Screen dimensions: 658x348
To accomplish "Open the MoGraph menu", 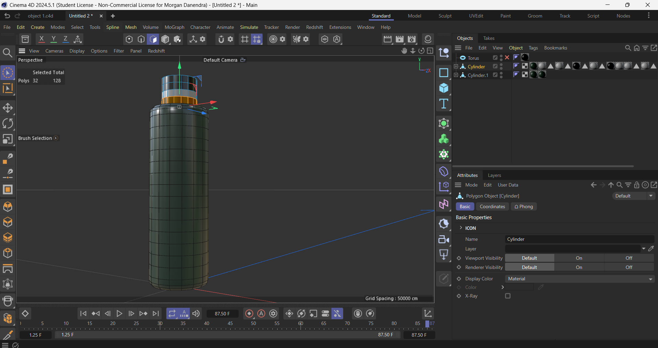I will [174, 27].
